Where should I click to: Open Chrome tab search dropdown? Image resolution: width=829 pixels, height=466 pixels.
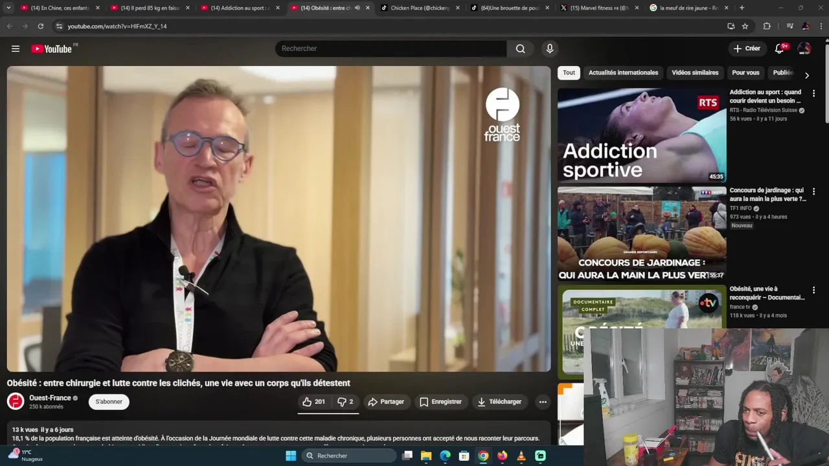tap(8, 8)
